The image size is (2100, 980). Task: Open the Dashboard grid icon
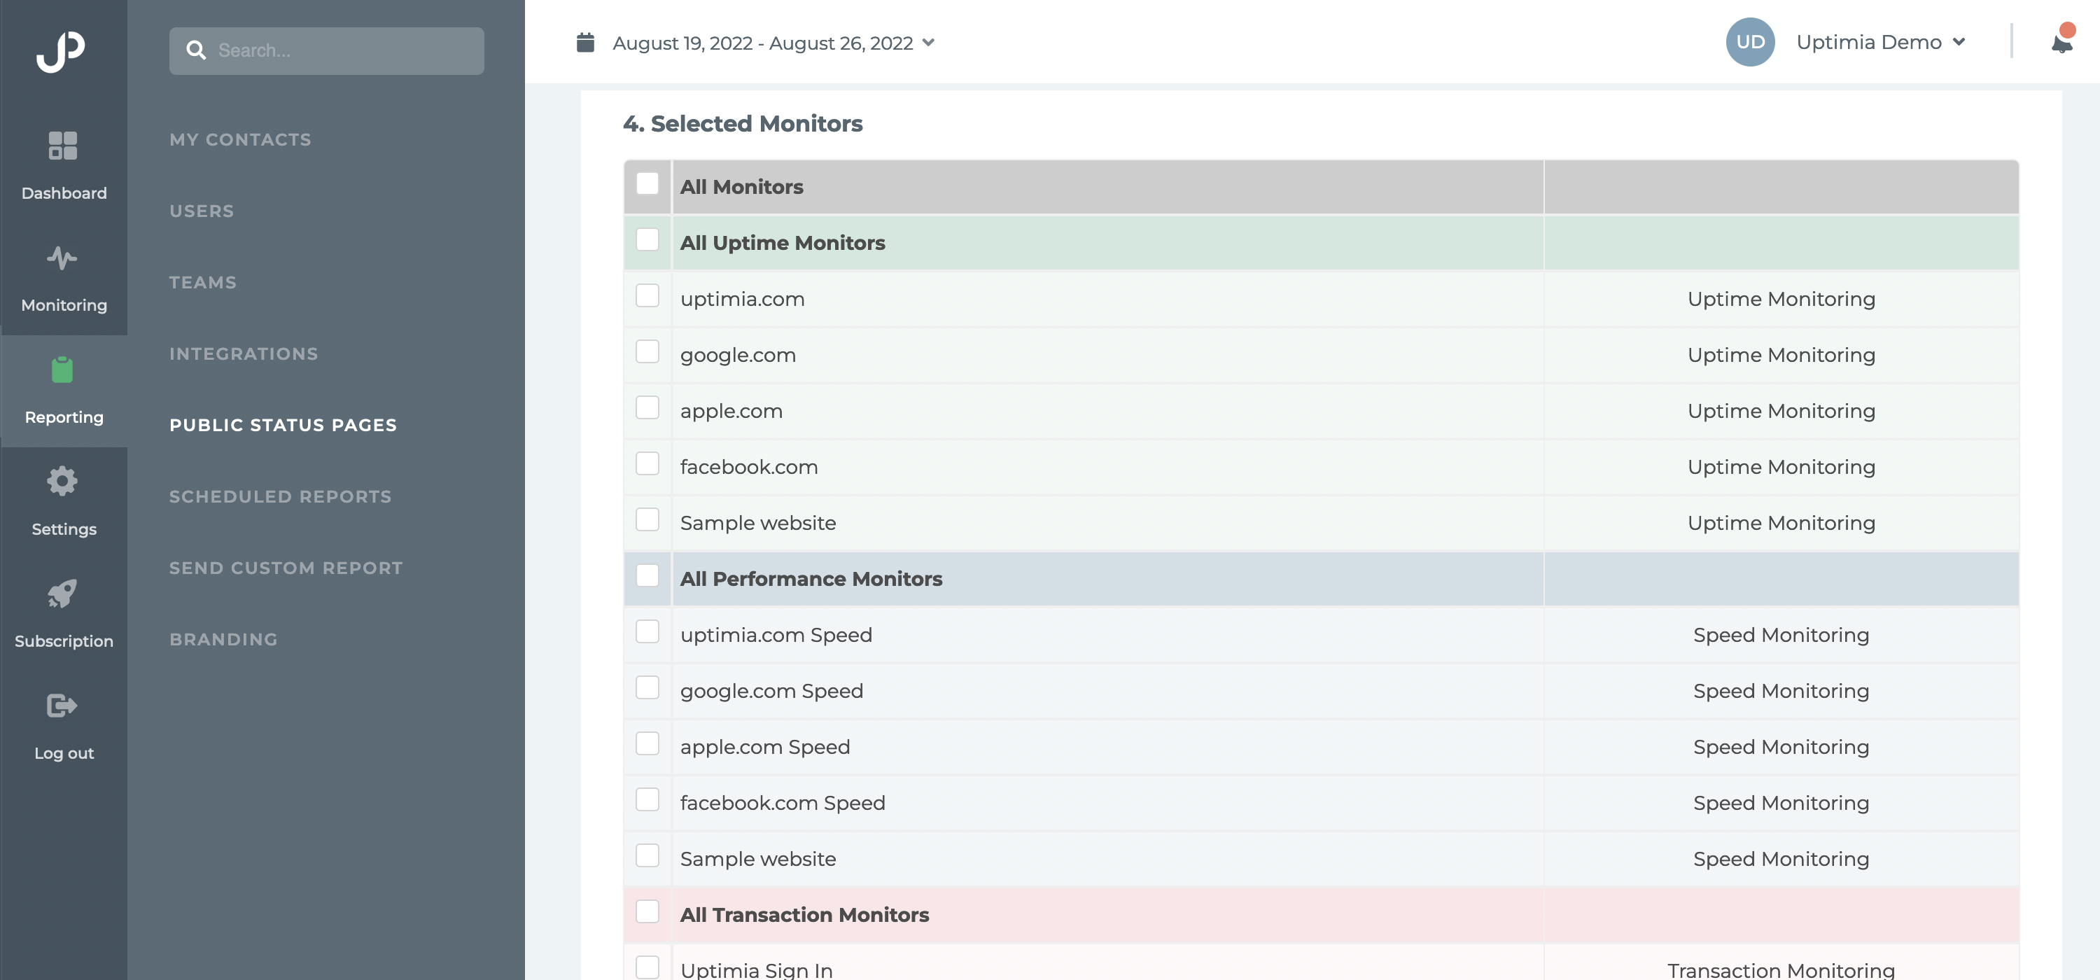[x=63, y=146]
